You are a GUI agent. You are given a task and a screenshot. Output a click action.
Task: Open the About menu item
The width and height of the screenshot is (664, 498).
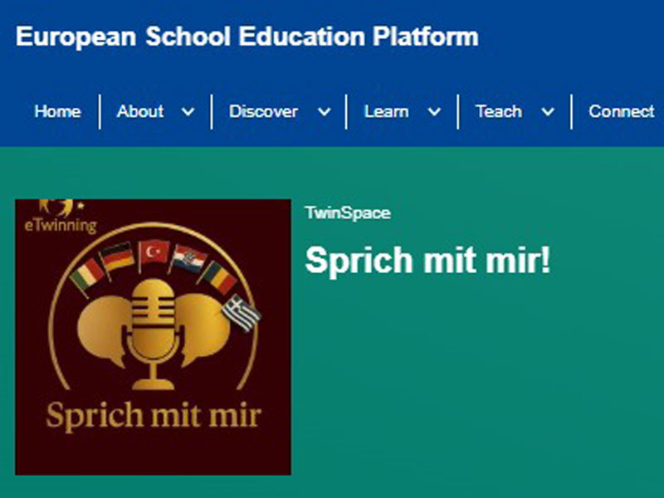[139, 112]
